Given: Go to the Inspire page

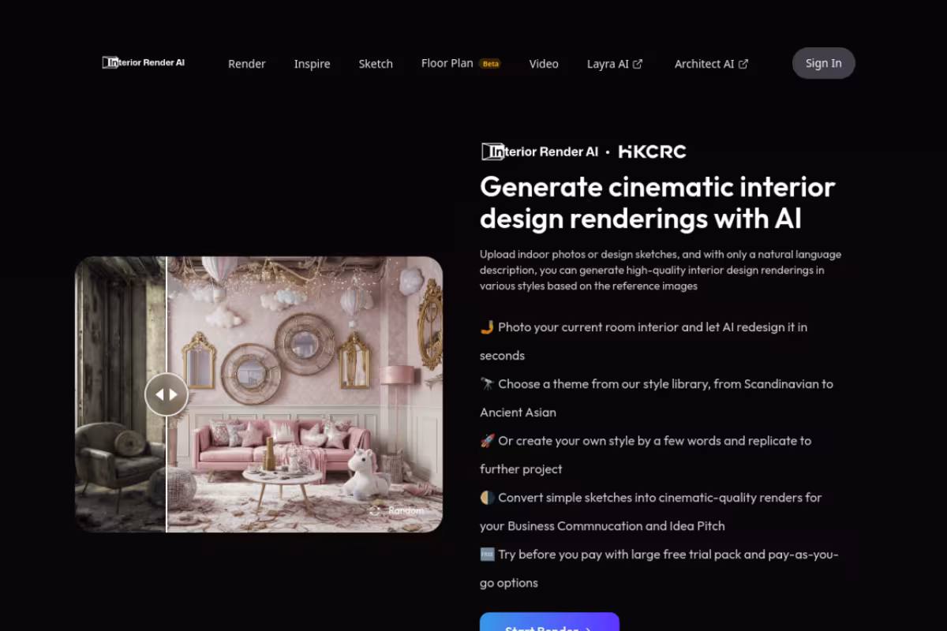Looking at the screenshot, I should click(313, 64).
